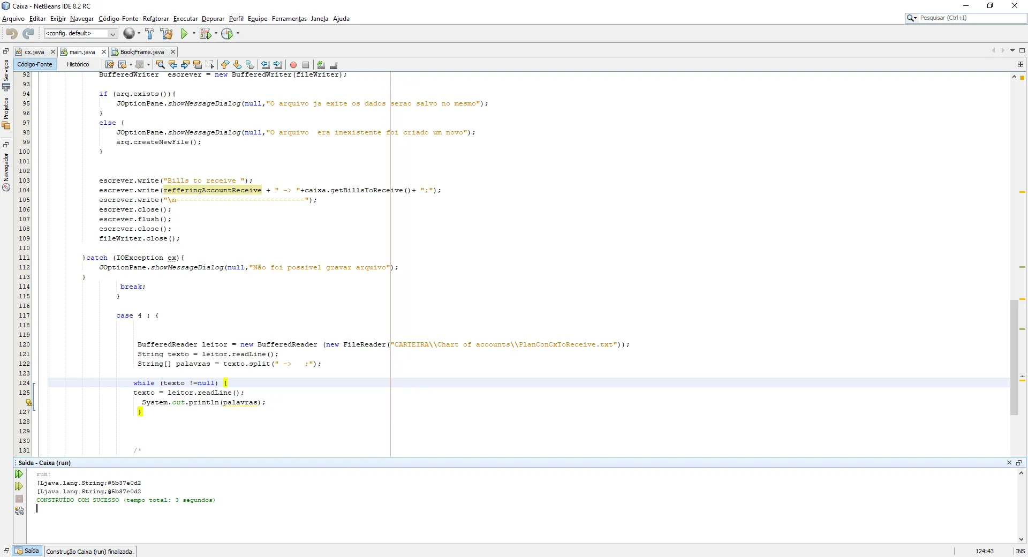Re-run with different parameters in output panel

pos(19,486)
